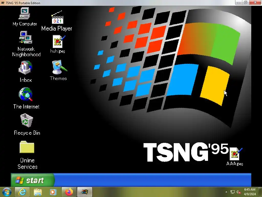Launch Internet Explorer from the taskbar
This screenshot has width=262, height=197.
[x=22, y=192]
